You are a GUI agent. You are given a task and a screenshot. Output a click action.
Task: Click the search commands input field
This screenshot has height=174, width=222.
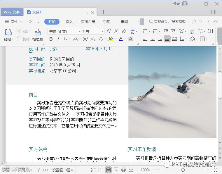click(167, 22)
